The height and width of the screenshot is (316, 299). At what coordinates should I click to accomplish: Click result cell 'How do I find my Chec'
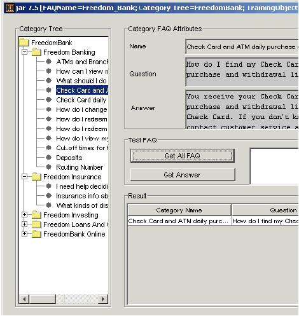[x=265, y=221]
